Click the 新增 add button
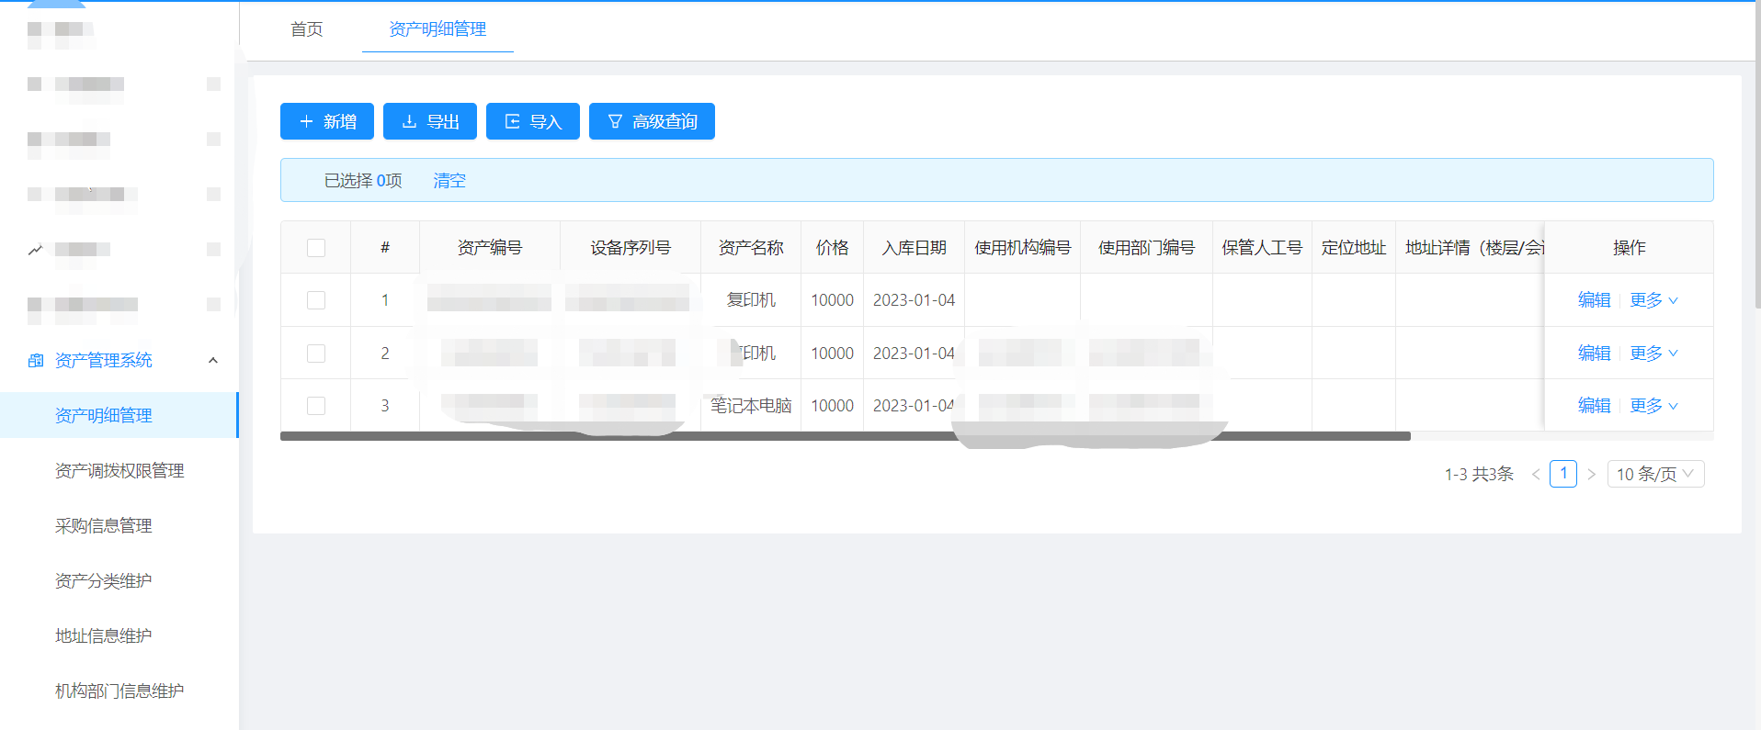 (x=327, y=121)
